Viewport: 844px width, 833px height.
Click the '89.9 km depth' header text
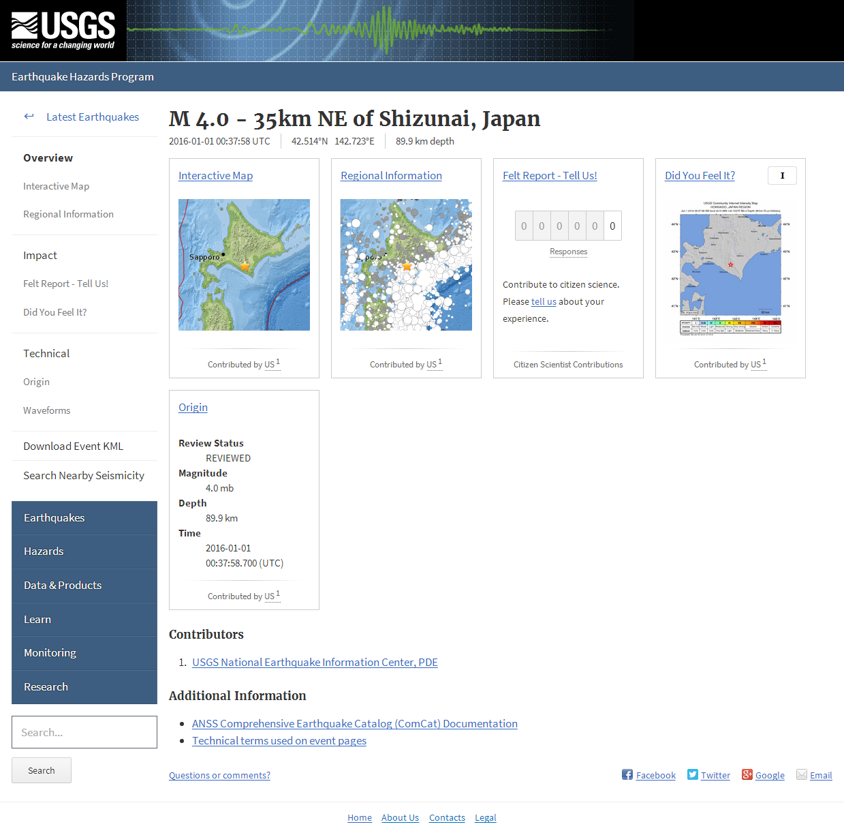[x=425, y=141]
